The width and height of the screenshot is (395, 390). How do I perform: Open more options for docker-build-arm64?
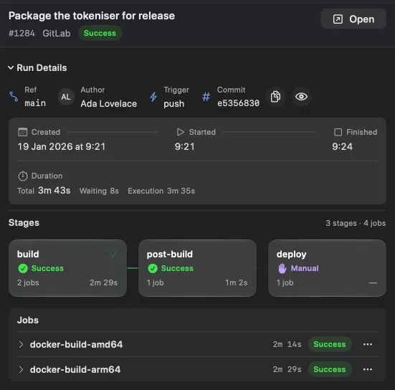click(x=368, y=370)
